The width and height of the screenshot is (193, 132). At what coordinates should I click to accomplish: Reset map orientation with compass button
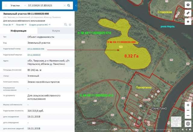(188, 124)
